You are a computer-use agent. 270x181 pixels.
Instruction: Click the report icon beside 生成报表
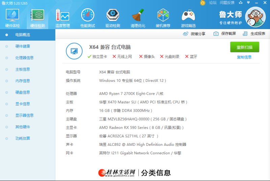245,33
